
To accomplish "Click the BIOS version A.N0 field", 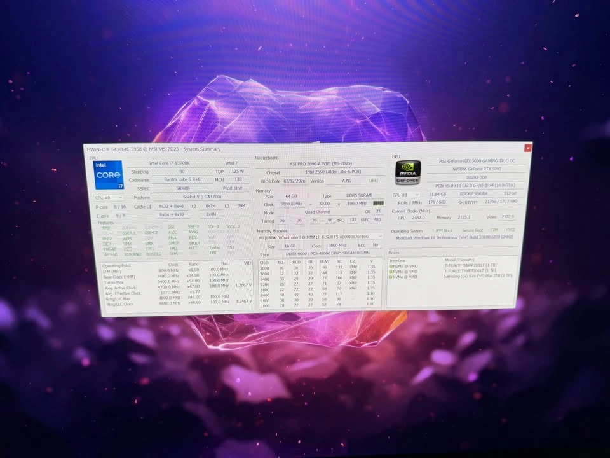I will (x=347, y=181).
